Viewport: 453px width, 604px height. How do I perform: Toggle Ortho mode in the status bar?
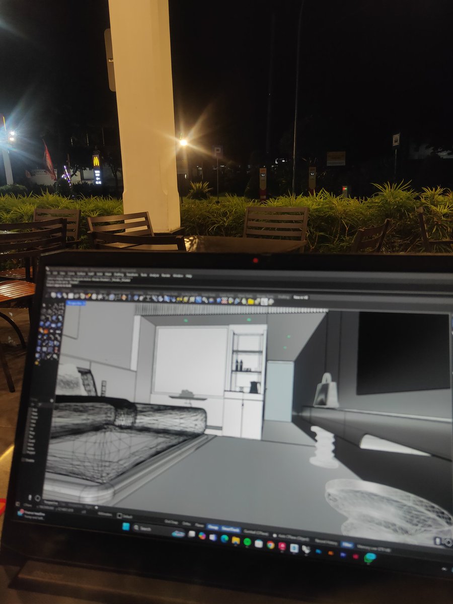pyautogui.click(x=186, y=523)
